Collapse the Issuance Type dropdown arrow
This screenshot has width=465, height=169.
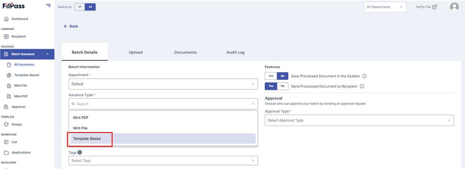[x=253, y=104]
